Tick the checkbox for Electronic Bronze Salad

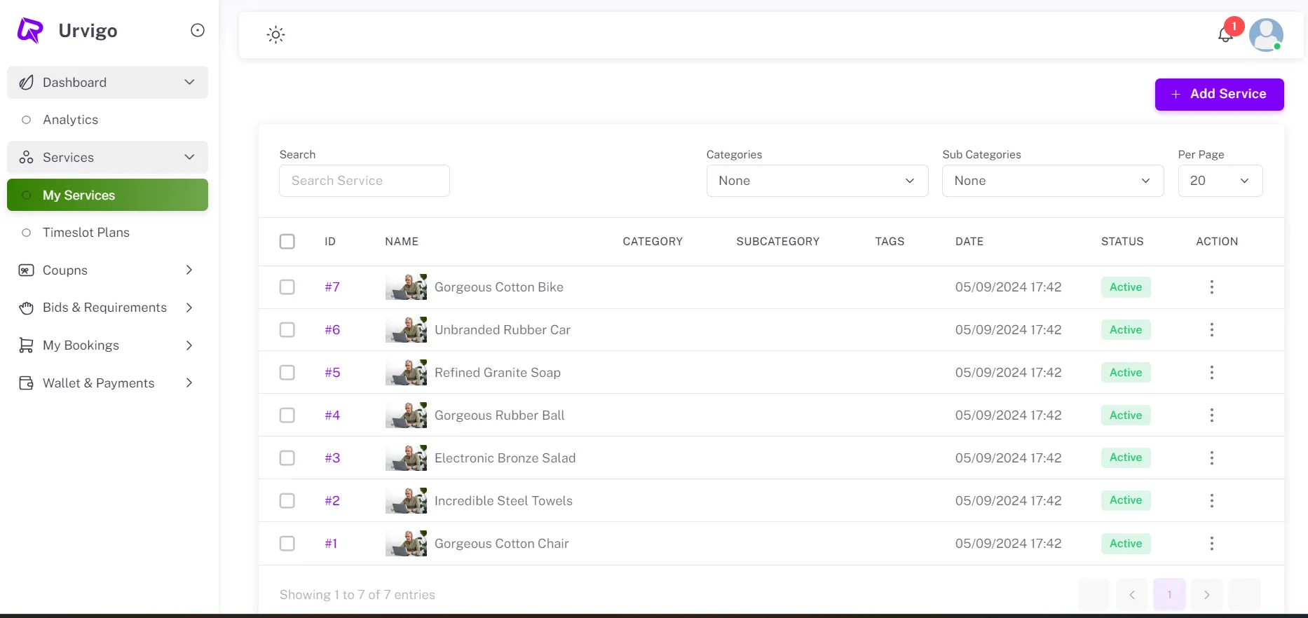[287, 458]
